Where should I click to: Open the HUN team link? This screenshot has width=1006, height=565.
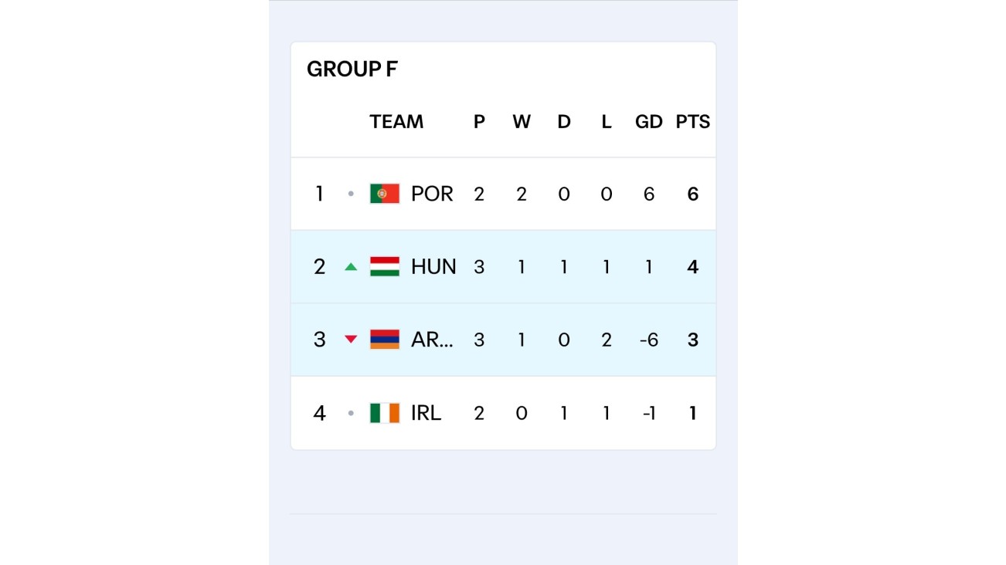(433, 267)
